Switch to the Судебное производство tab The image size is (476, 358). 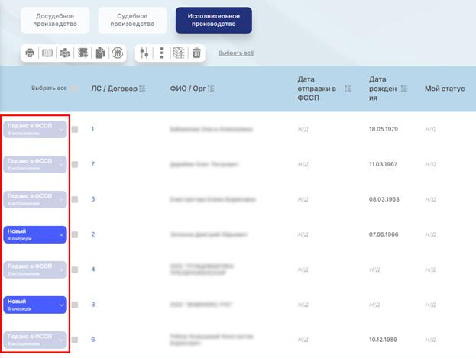click(132, 20)
